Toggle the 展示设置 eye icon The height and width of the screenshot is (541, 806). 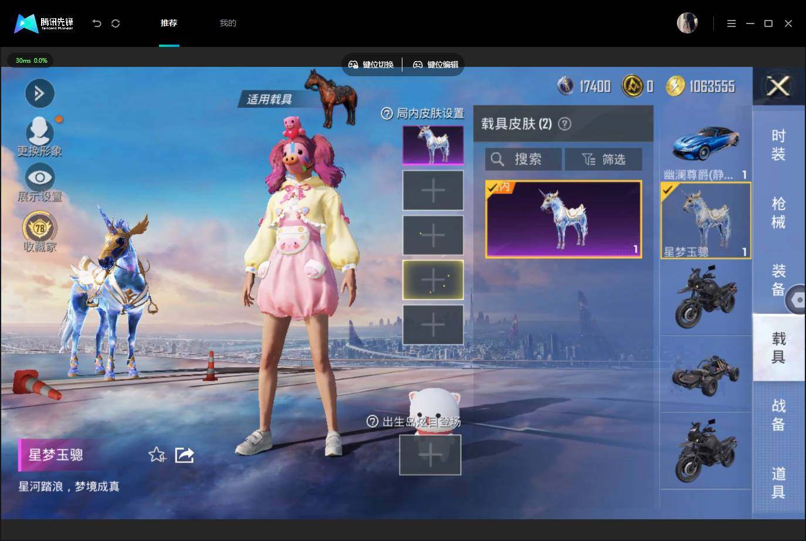pyautogui.click(x=40, y=177)
